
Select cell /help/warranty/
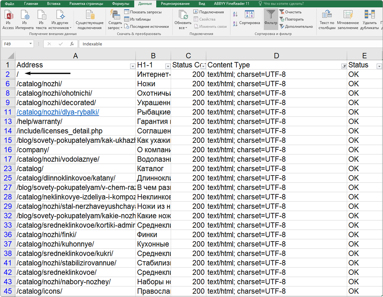click(x=75, y=121)
